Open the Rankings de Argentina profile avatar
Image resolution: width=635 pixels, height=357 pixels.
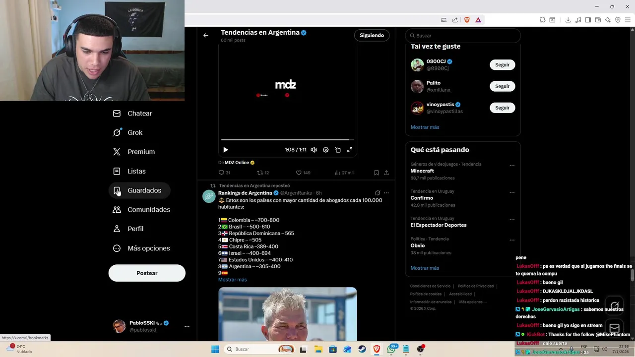point(209,196)
